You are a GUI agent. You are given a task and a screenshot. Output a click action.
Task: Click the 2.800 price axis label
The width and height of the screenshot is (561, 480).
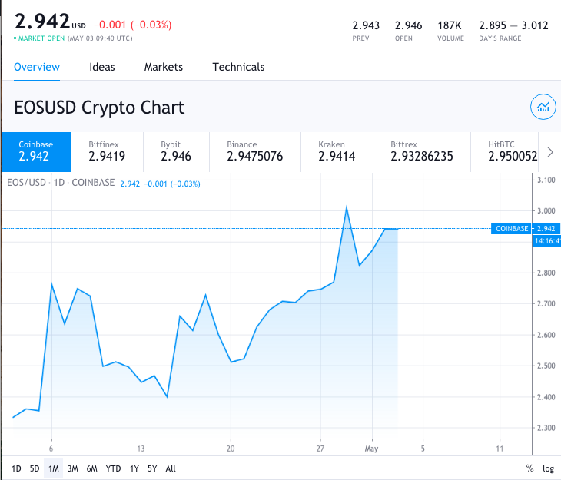tap(546, 273)
